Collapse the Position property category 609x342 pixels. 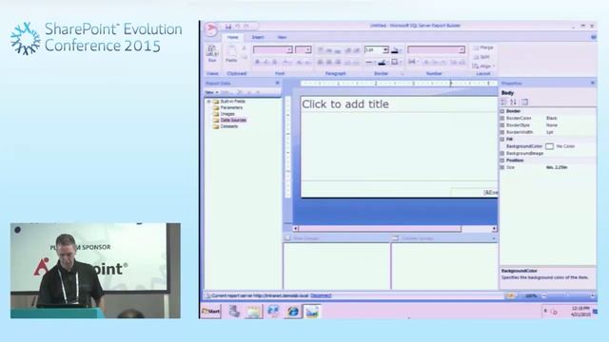click(x=502, y=161)
